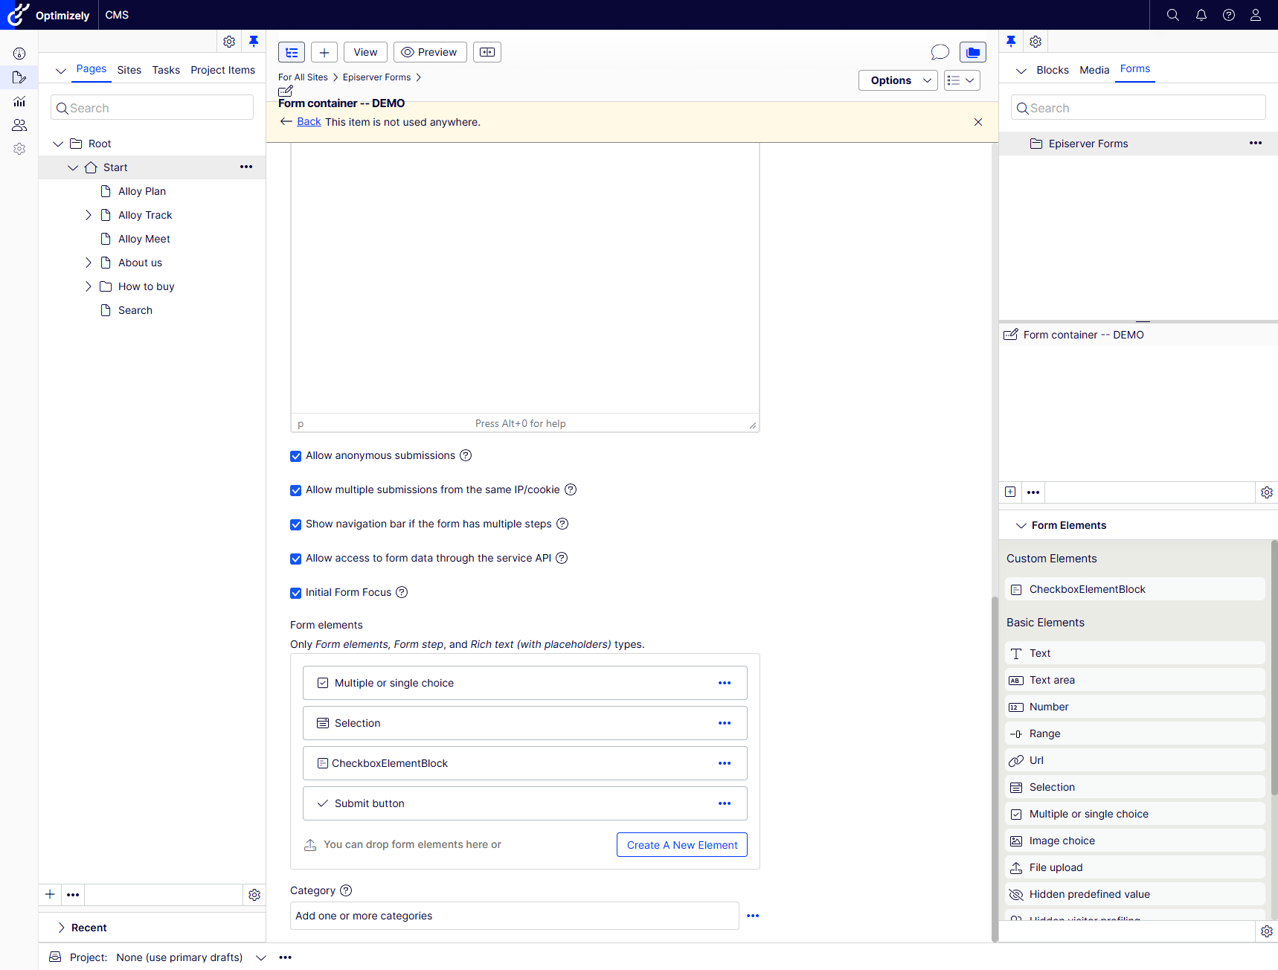Switch to the Sites tab

point(129,70)
